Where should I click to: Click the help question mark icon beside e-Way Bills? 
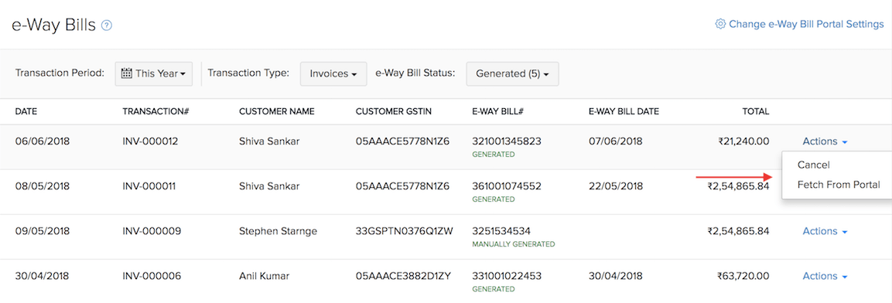(x=107, y=25)
